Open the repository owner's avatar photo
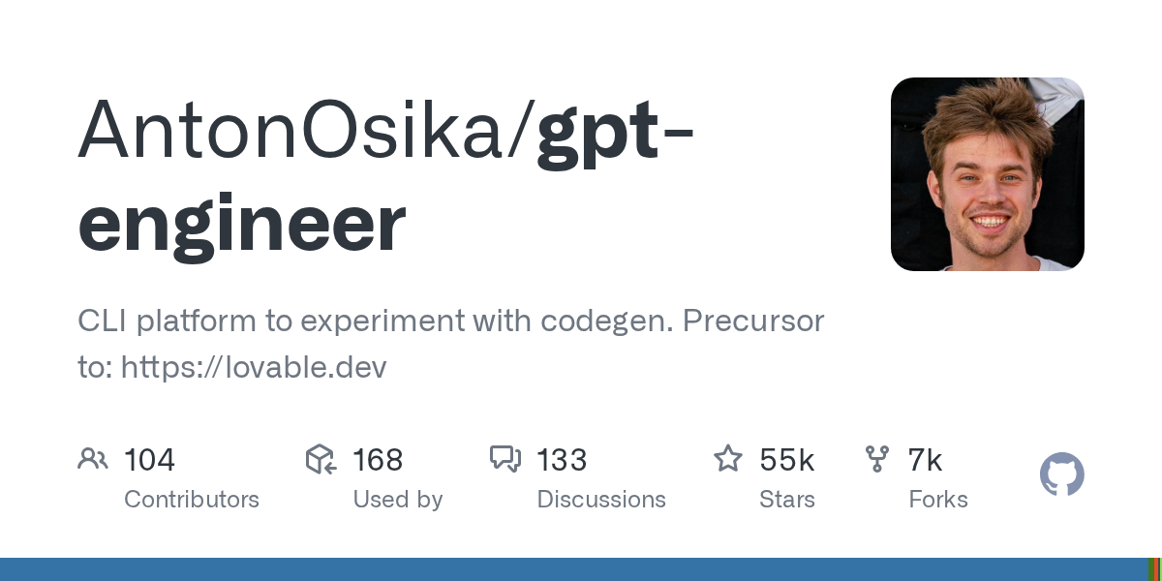 click(987, 174)
